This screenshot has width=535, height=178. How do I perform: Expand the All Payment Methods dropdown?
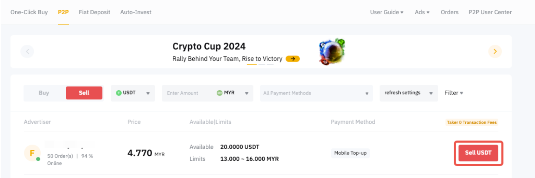point(316,93)
